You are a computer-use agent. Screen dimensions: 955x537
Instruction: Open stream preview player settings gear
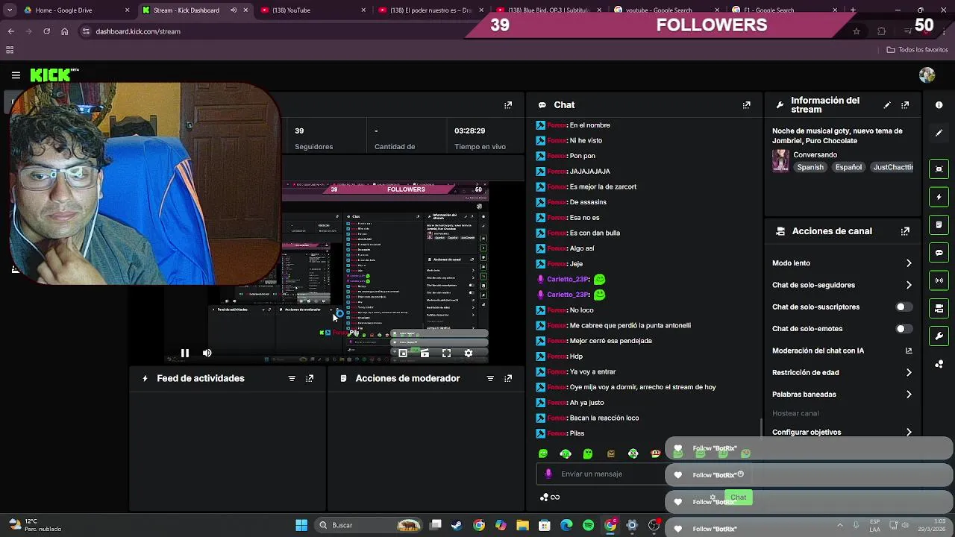click(x=469, y=354)
